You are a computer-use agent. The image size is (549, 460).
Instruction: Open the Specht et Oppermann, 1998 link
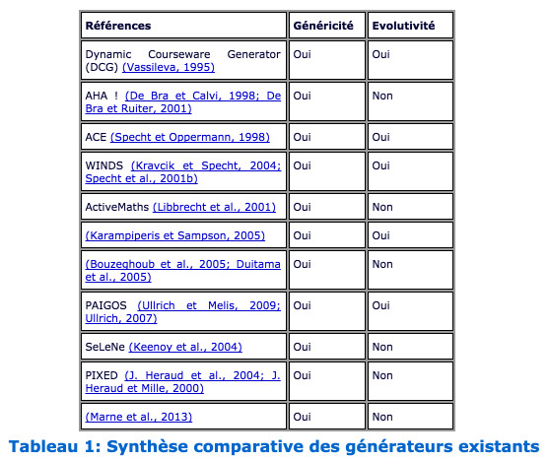point(190,137)
